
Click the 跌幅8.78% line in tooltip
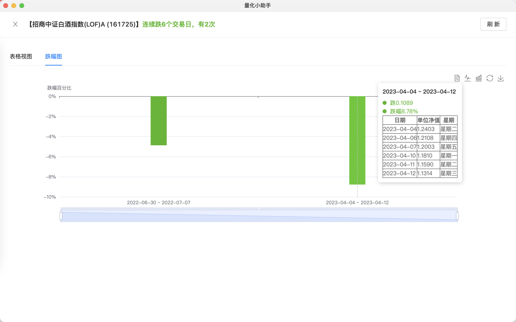click(x=400, y=111)
